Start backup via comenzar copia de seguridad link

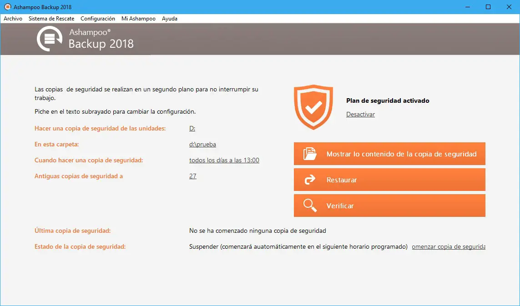pos(449,246)
